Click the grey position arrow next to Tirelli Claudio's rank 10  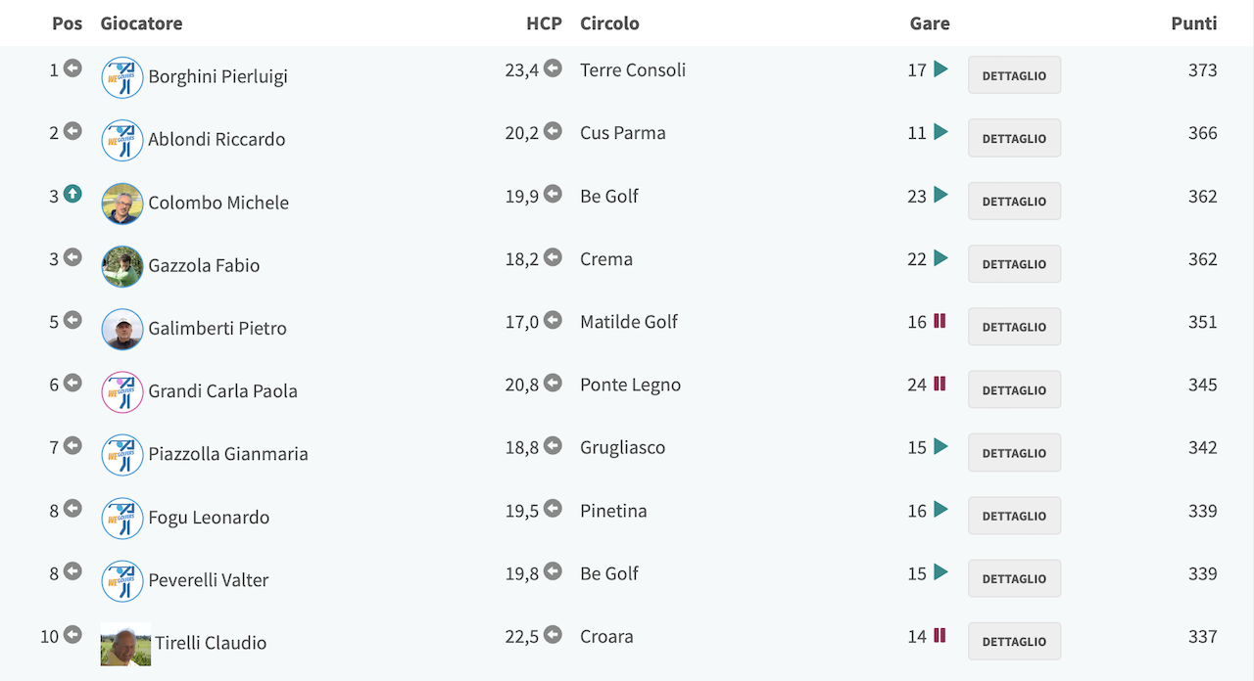pyautogui.click(x=72, y=635)
